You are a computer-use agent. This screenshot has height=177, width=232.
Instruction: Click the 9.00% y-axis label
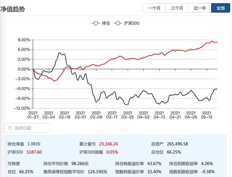tap(24, 40)
